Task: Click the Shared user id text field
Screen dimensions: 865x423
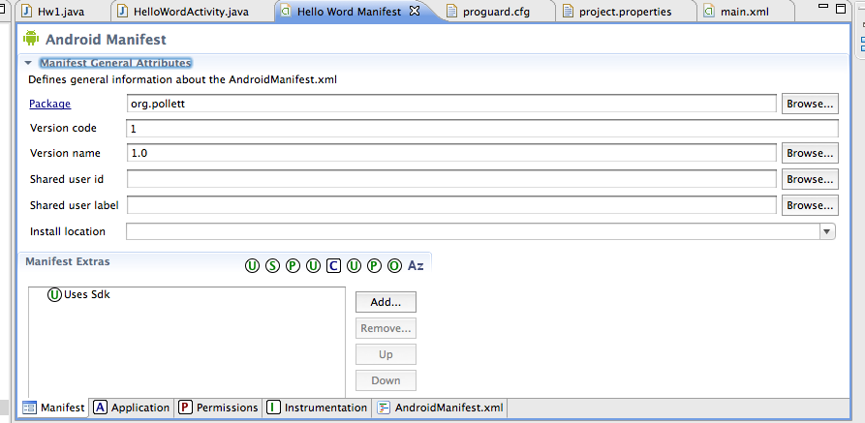Action: click(451, 179)
